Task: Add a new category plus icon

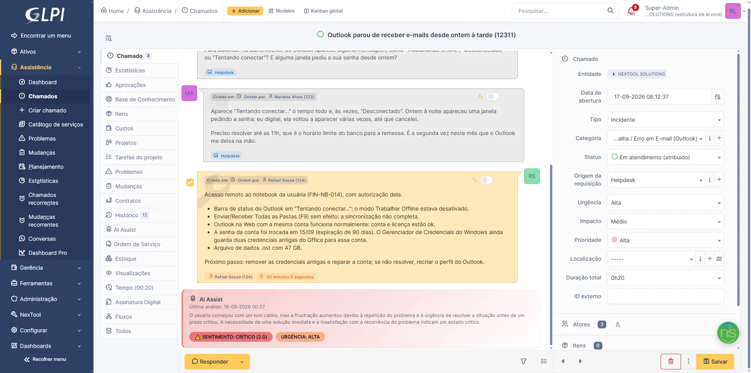Action: (x=719, y=138)
